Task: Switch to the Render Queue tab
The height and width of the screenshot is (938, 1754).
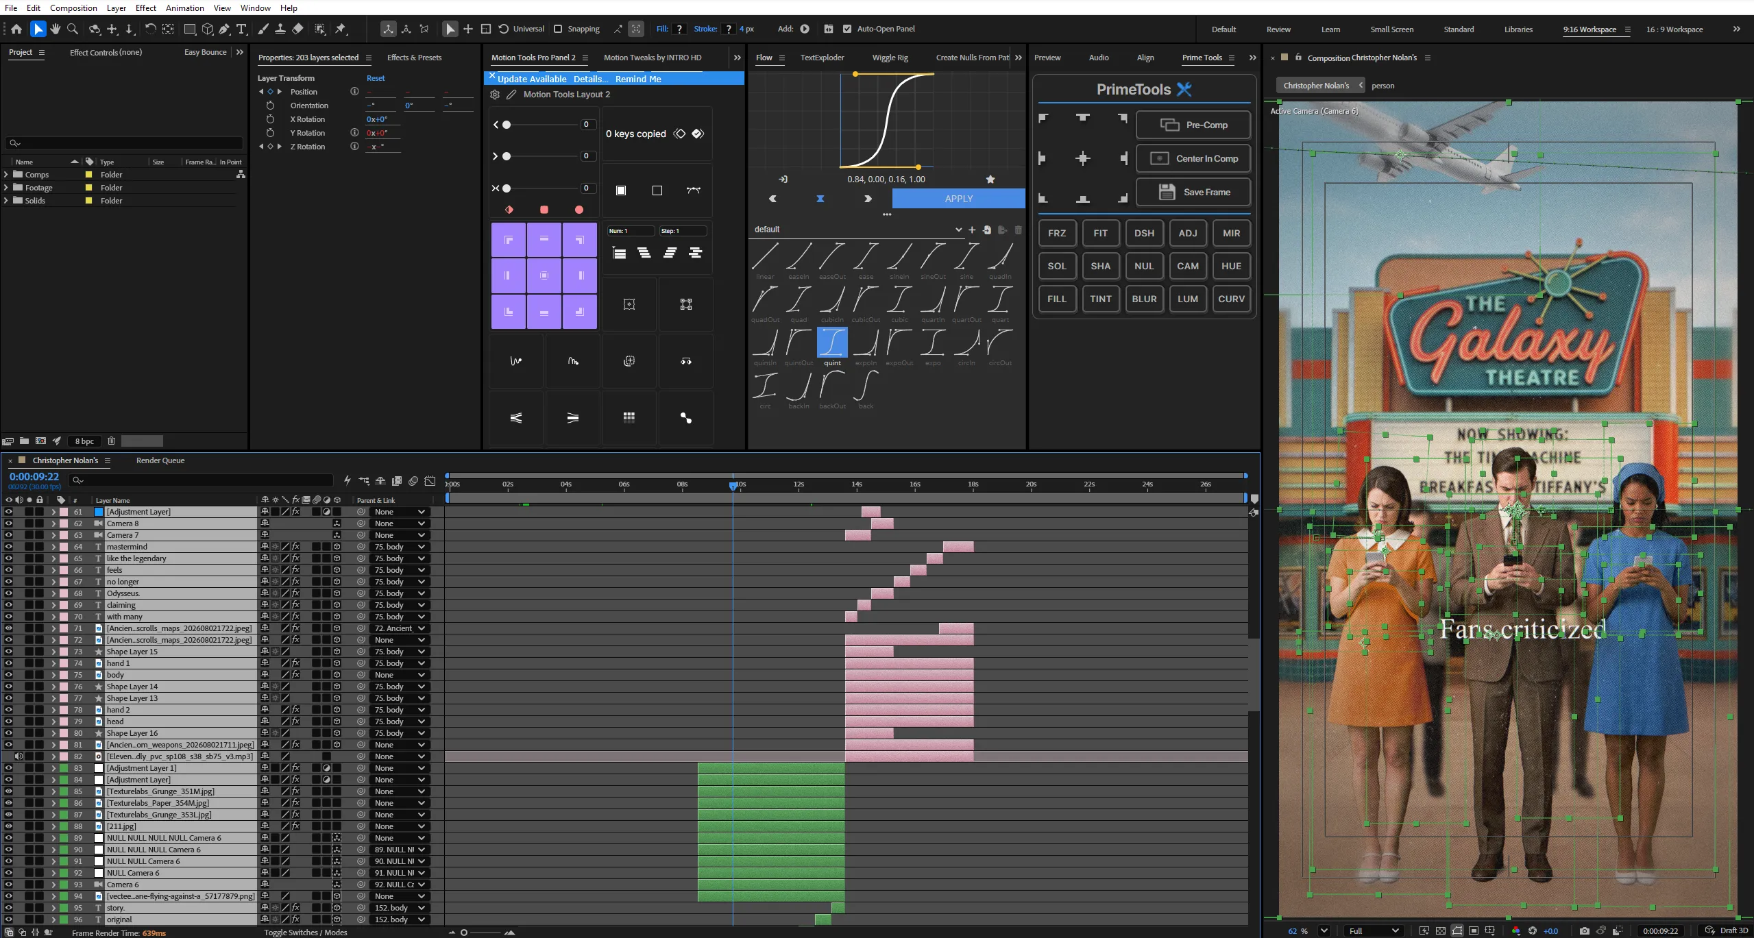Action: coord(160,460)
